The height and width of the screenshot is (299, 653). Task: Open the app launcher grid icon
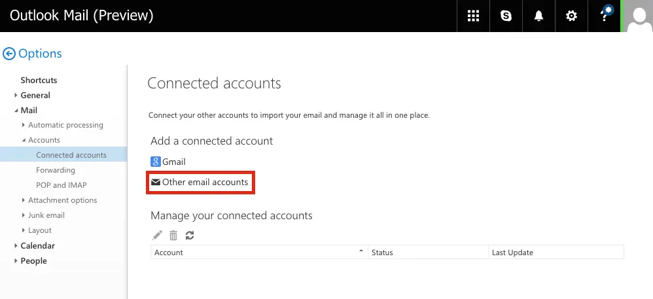[473, 16]
